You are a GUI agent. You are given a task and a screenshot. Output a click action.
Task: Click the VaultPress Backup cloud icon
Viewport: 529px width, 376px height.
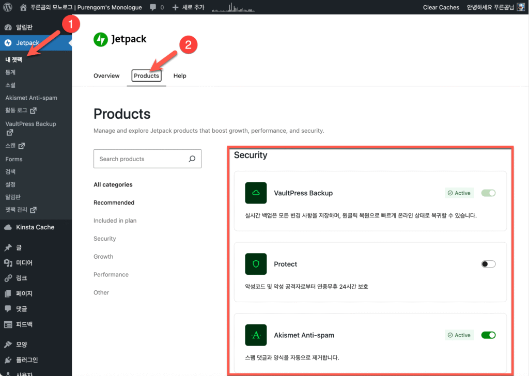pyautogui.click(x=256, y=193)
